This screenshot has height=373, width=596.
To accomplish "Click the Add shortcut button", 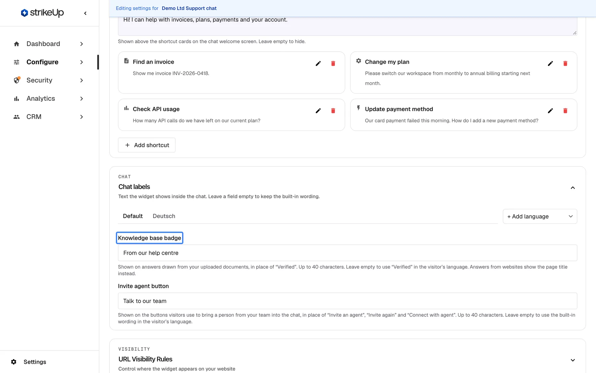I will click(147, 145).
